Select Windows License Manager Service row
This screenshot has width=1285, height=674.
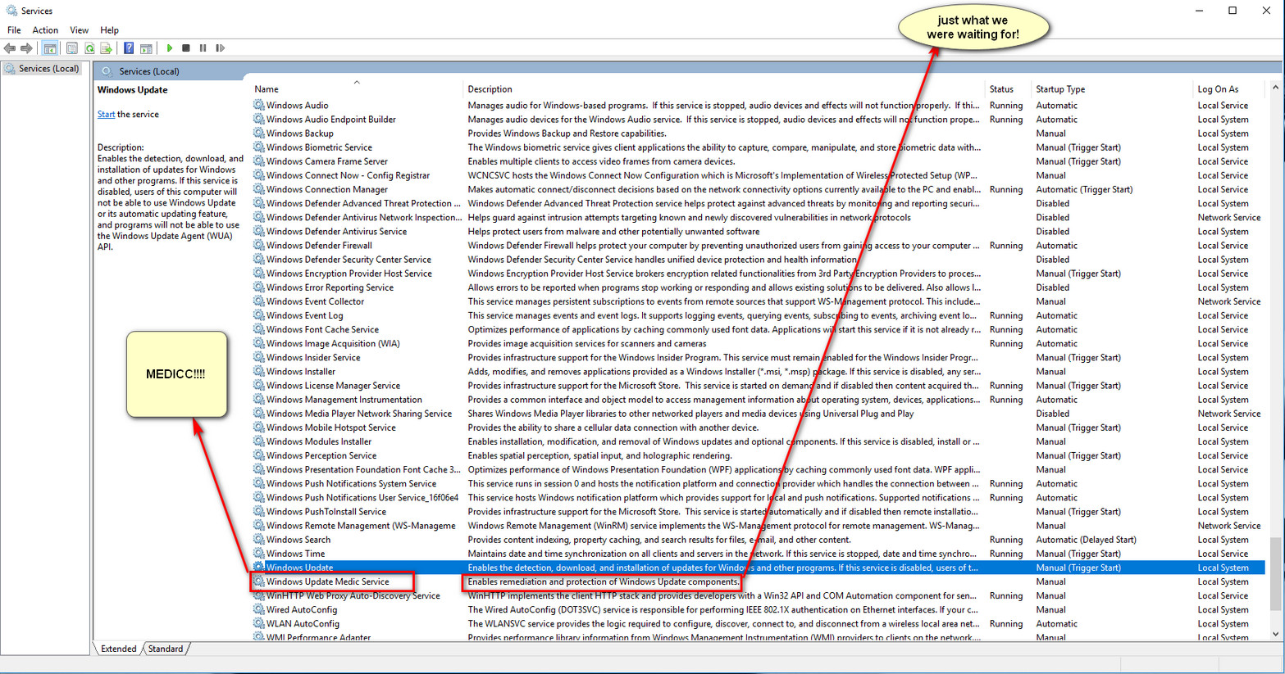(759, 385)
